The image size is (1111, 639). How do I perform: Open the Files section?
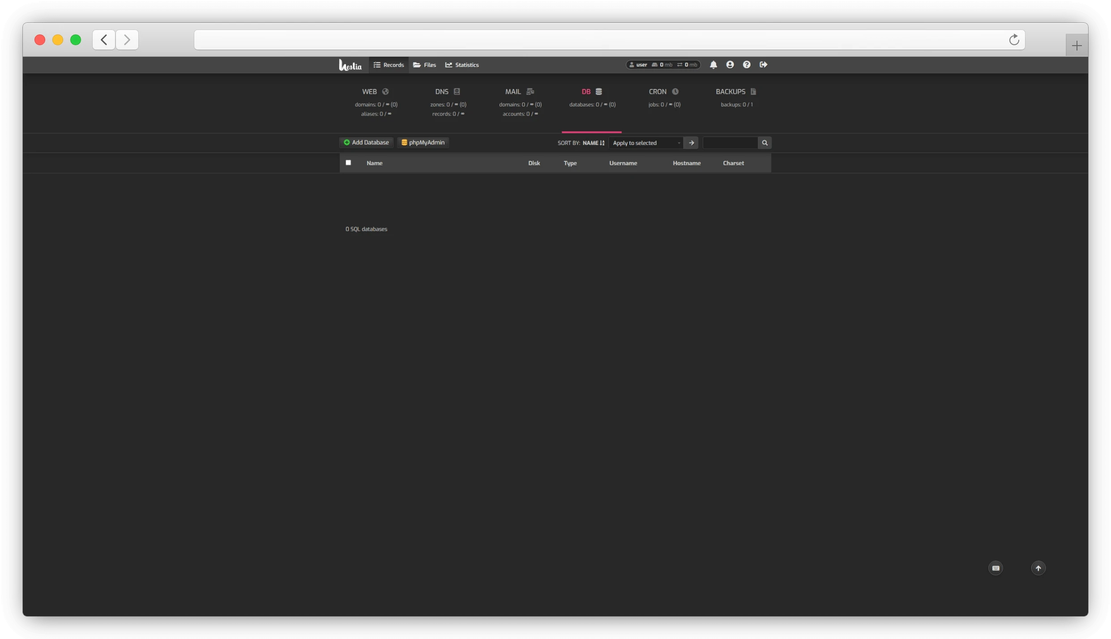423,64
